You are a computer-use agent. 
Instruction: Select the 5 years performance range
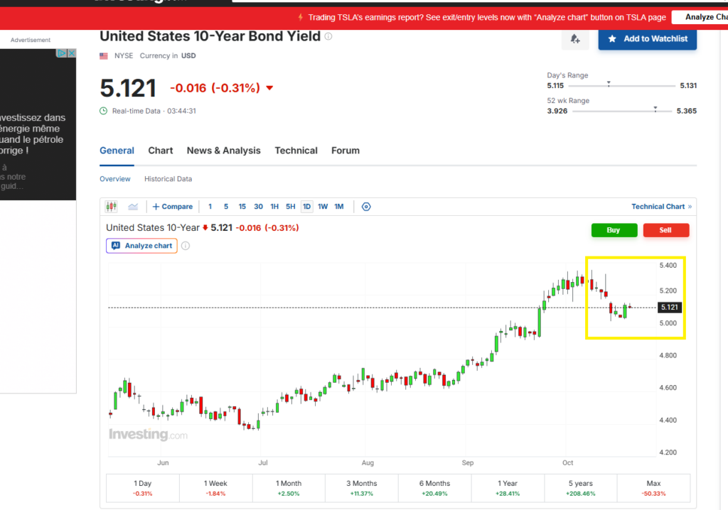(x=581, y=488)
